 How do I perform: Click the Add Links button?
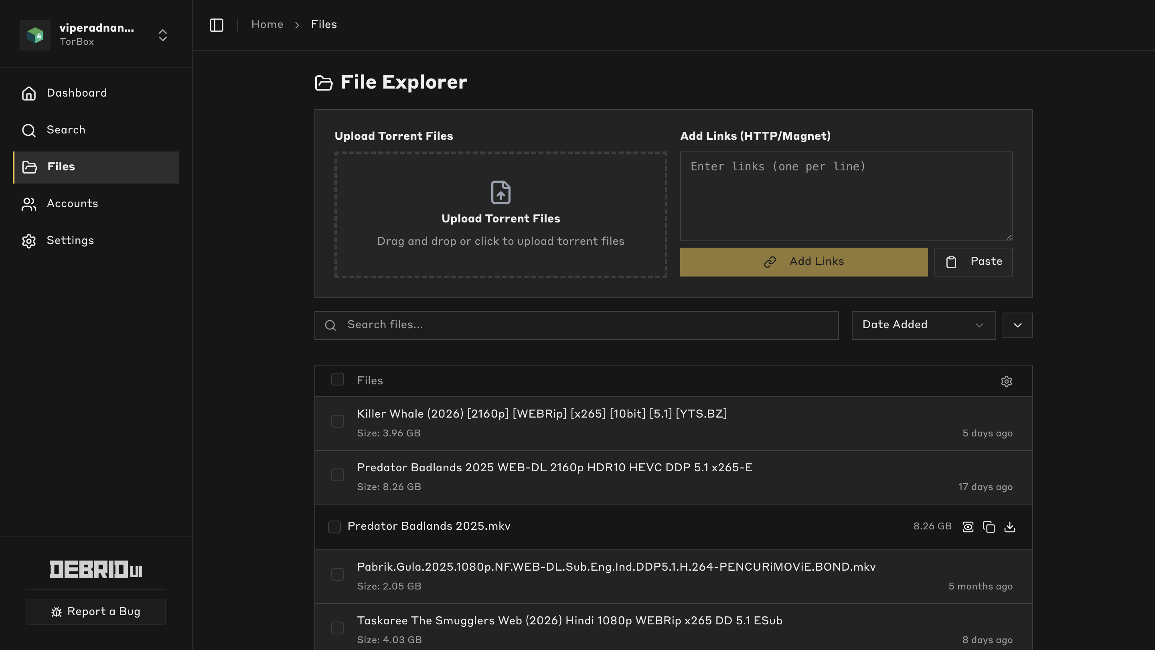(803, 262)
